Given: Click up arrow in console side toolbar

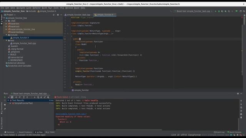Looking at the screenshot, I should coord(241,101).
